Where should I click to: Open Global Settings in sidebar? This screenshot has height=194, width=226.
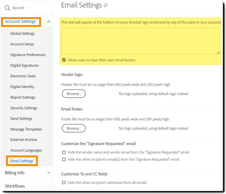click(23, 33)
